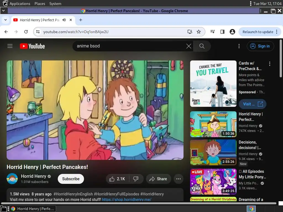Click the Chrome workspace icon in the bottom panel
Screen dimensions: 283x212
coord(251,209)
